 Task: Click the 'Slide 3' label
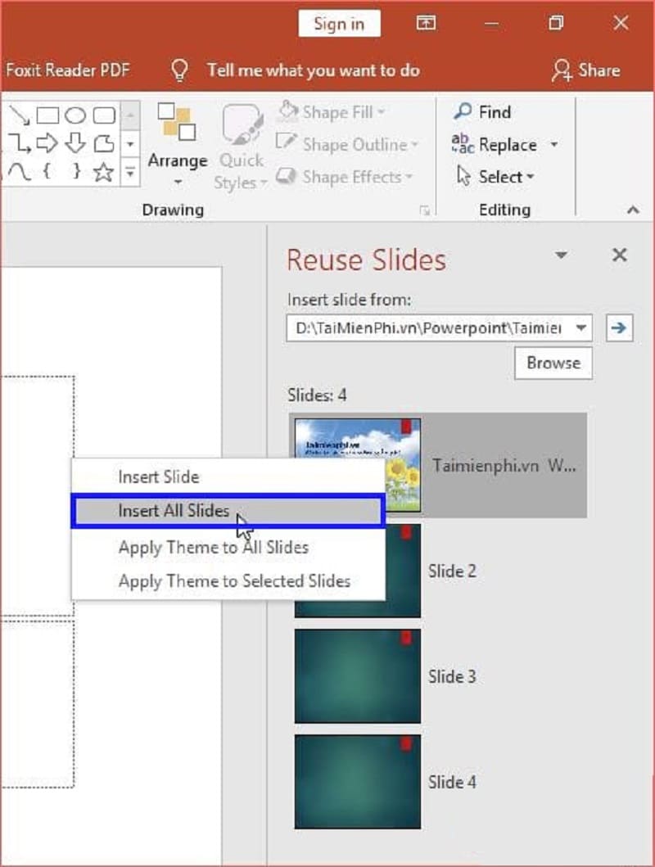pos(452,676)
